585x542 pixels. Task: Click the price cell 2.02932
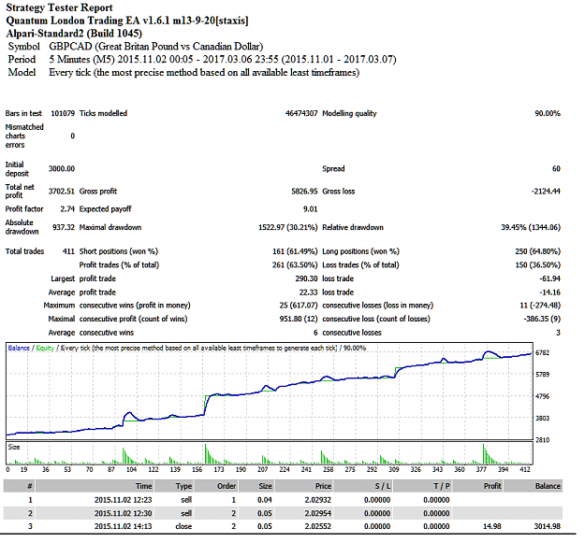click(x=318, y=500)
